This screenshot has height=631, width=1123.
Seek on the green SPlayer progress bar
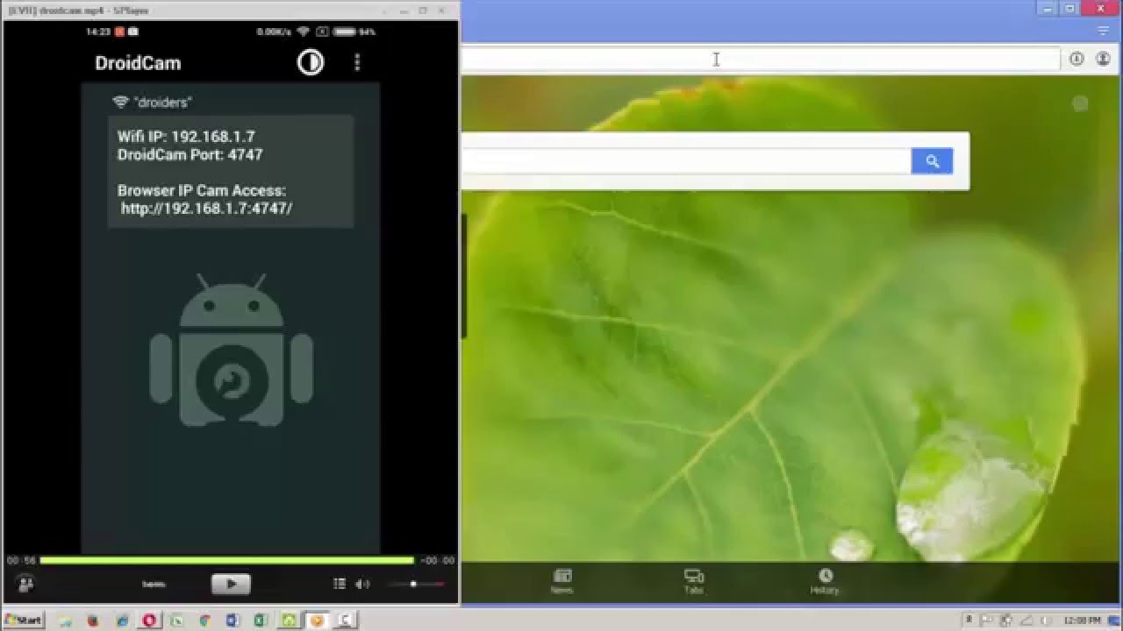coord(226,560)
